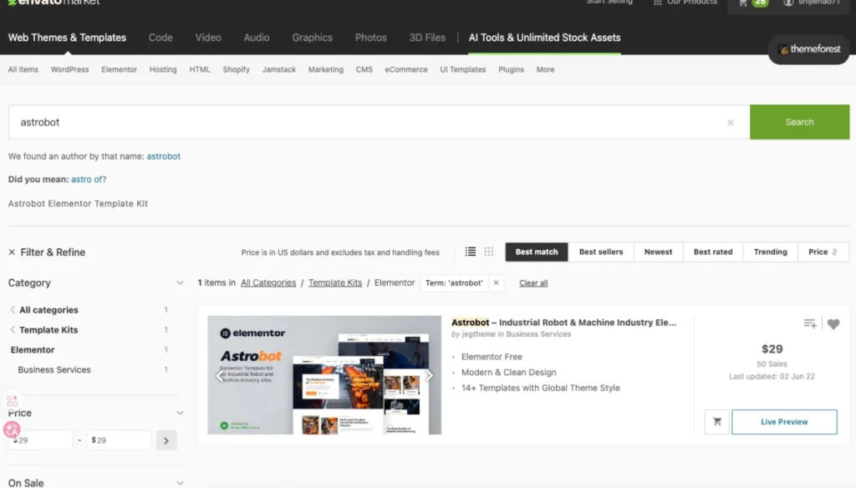Select All Items in subnav
The image size is (856, 488).
[23, 69]
